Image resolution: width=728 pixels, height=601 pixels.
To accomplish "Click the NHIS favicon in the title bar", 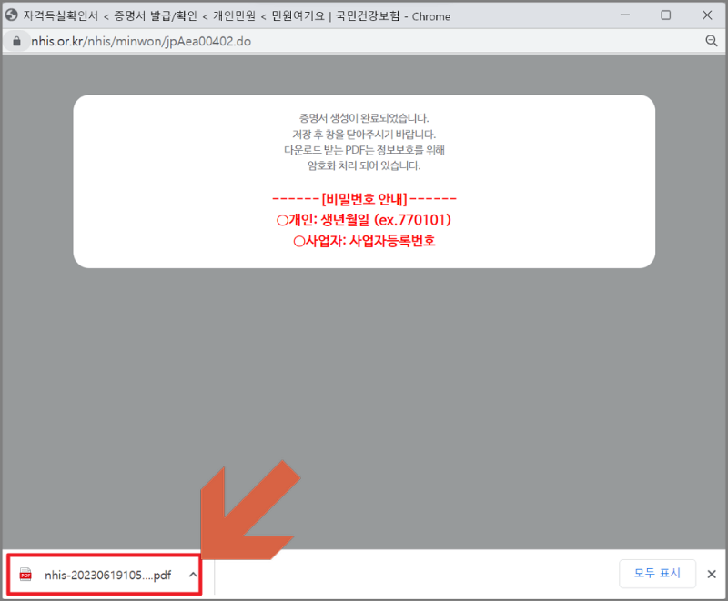I will [x=13, y=15].
